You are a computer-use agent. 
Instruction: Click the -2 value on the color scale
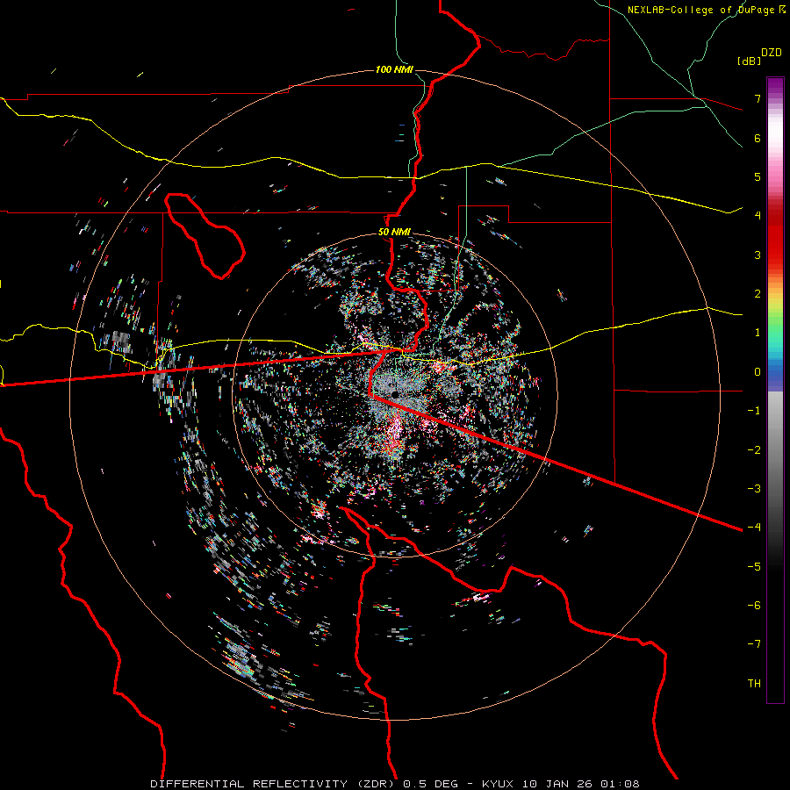coord(754,450)
